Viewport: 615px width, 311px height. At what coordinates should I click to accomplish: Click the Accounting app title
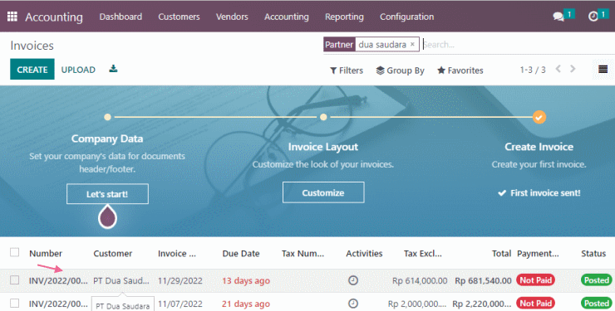(54, 17)
